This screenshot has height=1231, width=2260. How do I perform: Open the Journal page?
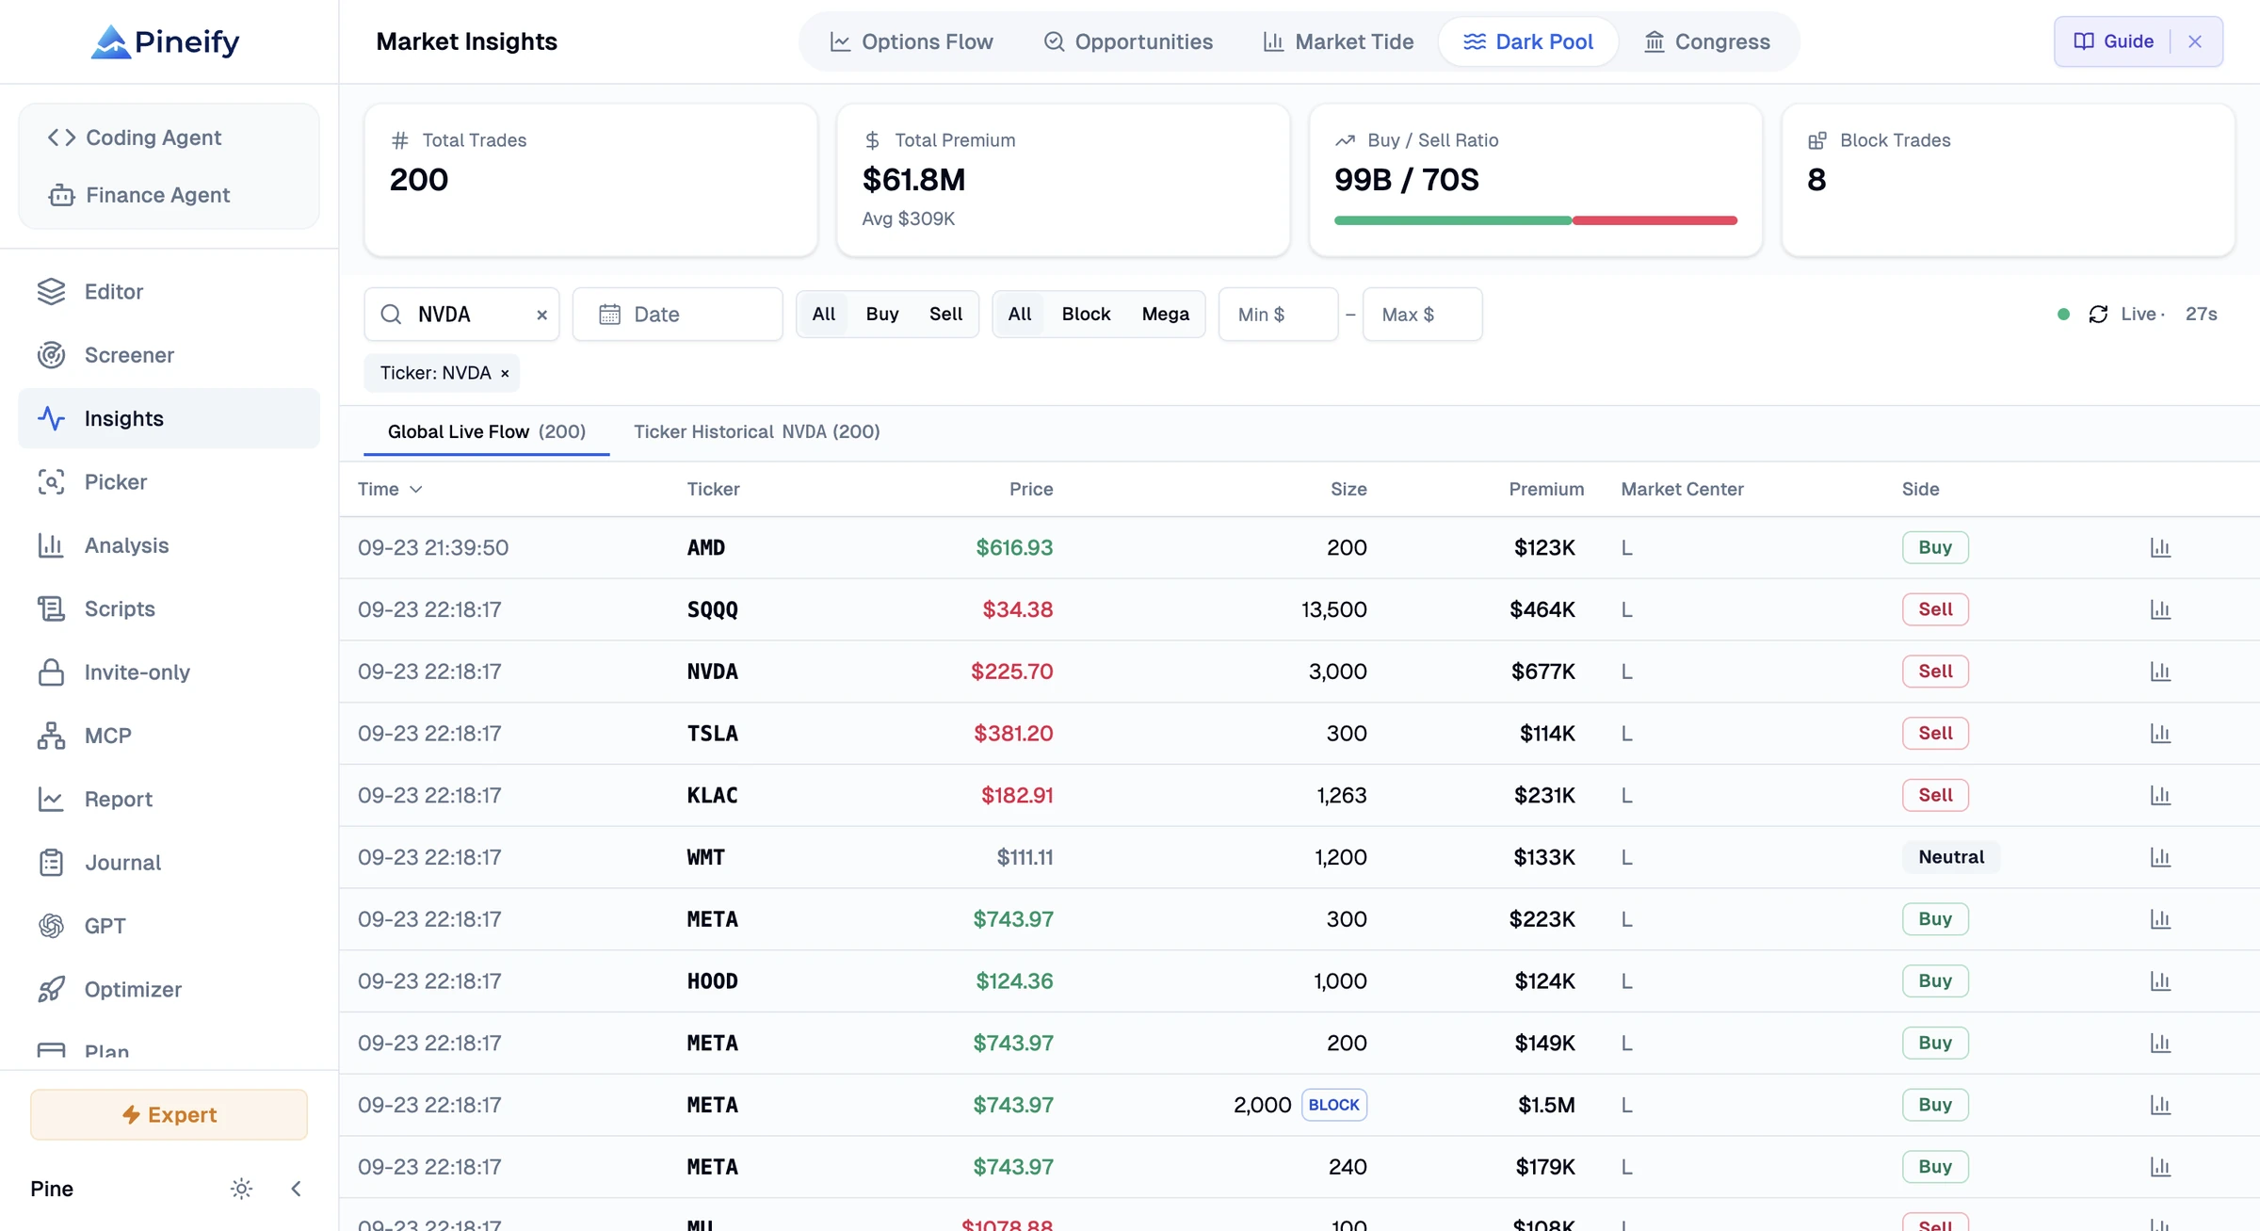[169, 862]
